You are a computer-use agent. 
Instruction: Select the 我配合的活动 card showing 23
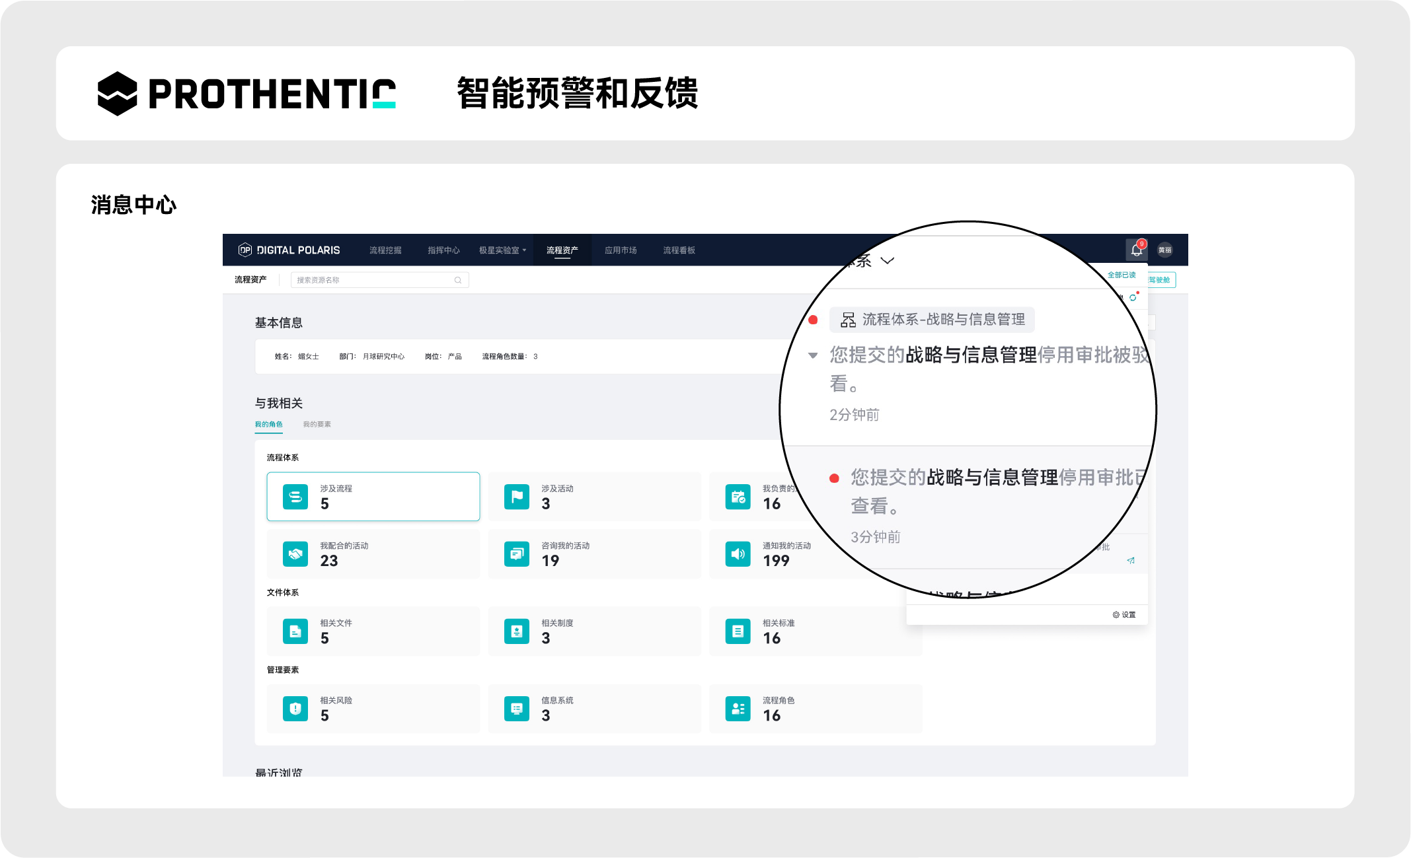(x=373, y=554)
